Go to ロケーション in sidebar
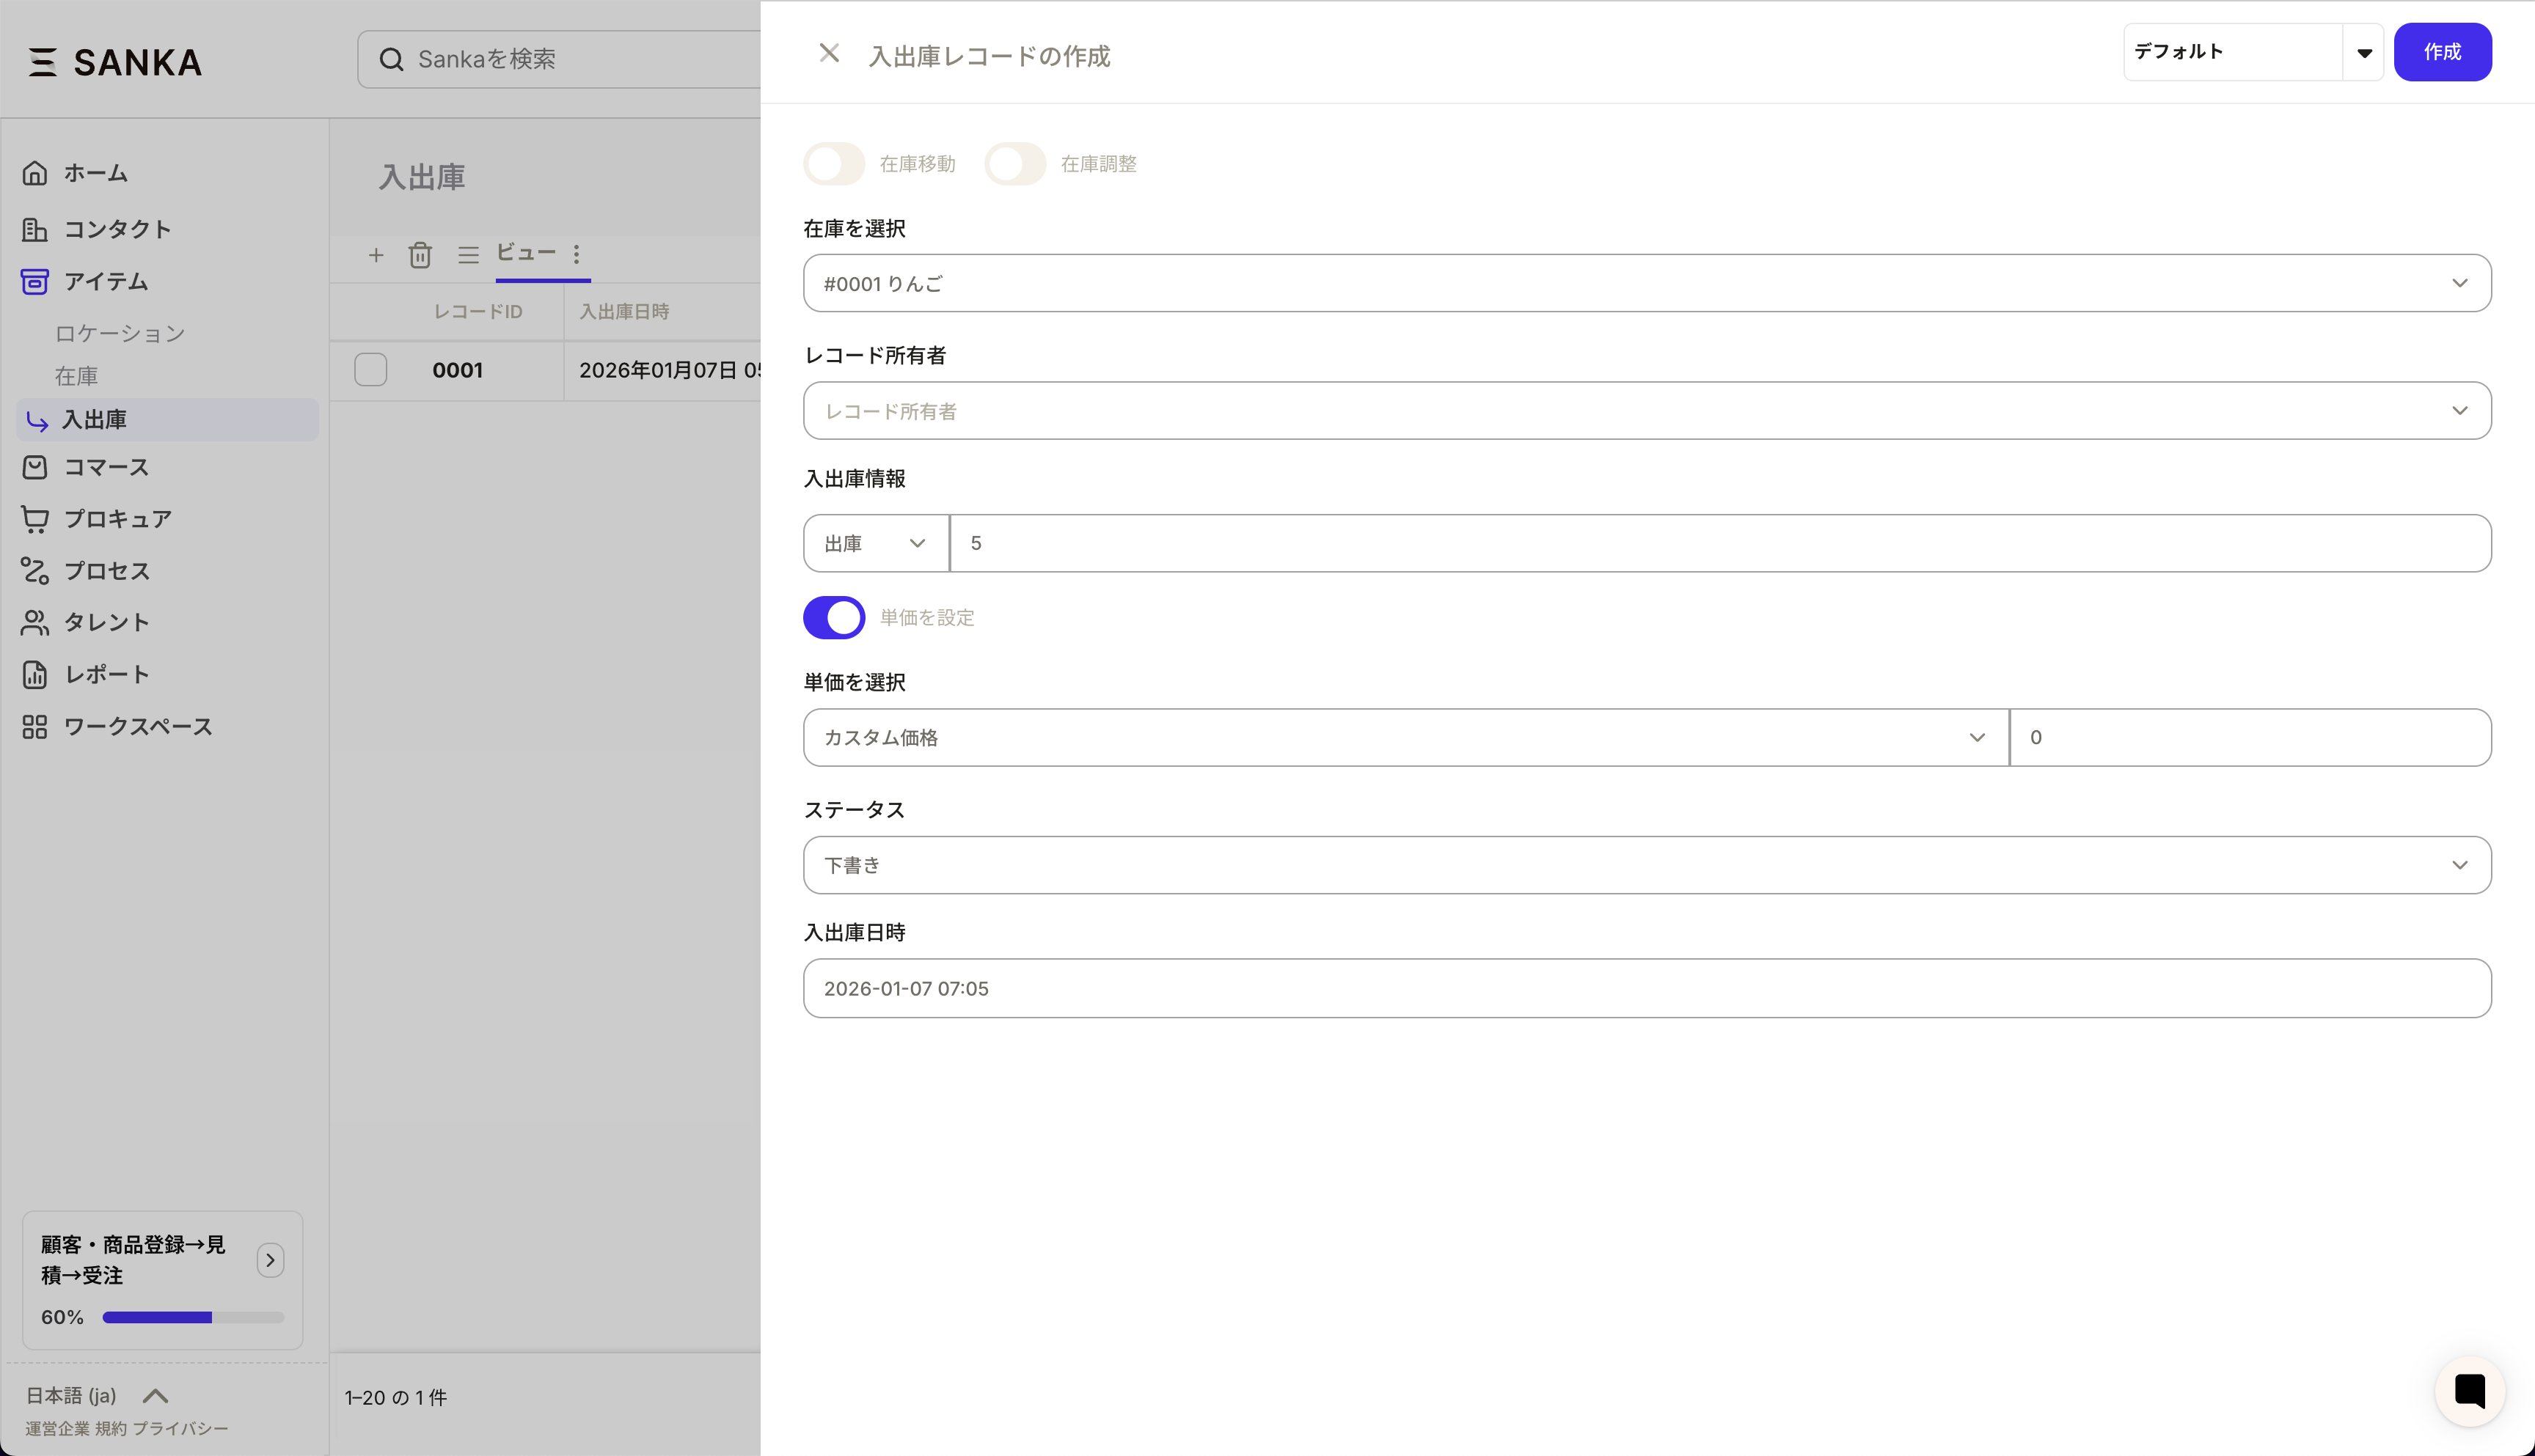This screenshot has height=1456, width=2535. pos(120,334)
